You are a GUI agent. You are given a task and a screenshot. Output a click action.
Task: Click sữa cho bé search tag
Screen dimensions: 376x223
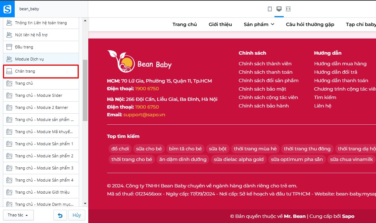click(149, 149)
